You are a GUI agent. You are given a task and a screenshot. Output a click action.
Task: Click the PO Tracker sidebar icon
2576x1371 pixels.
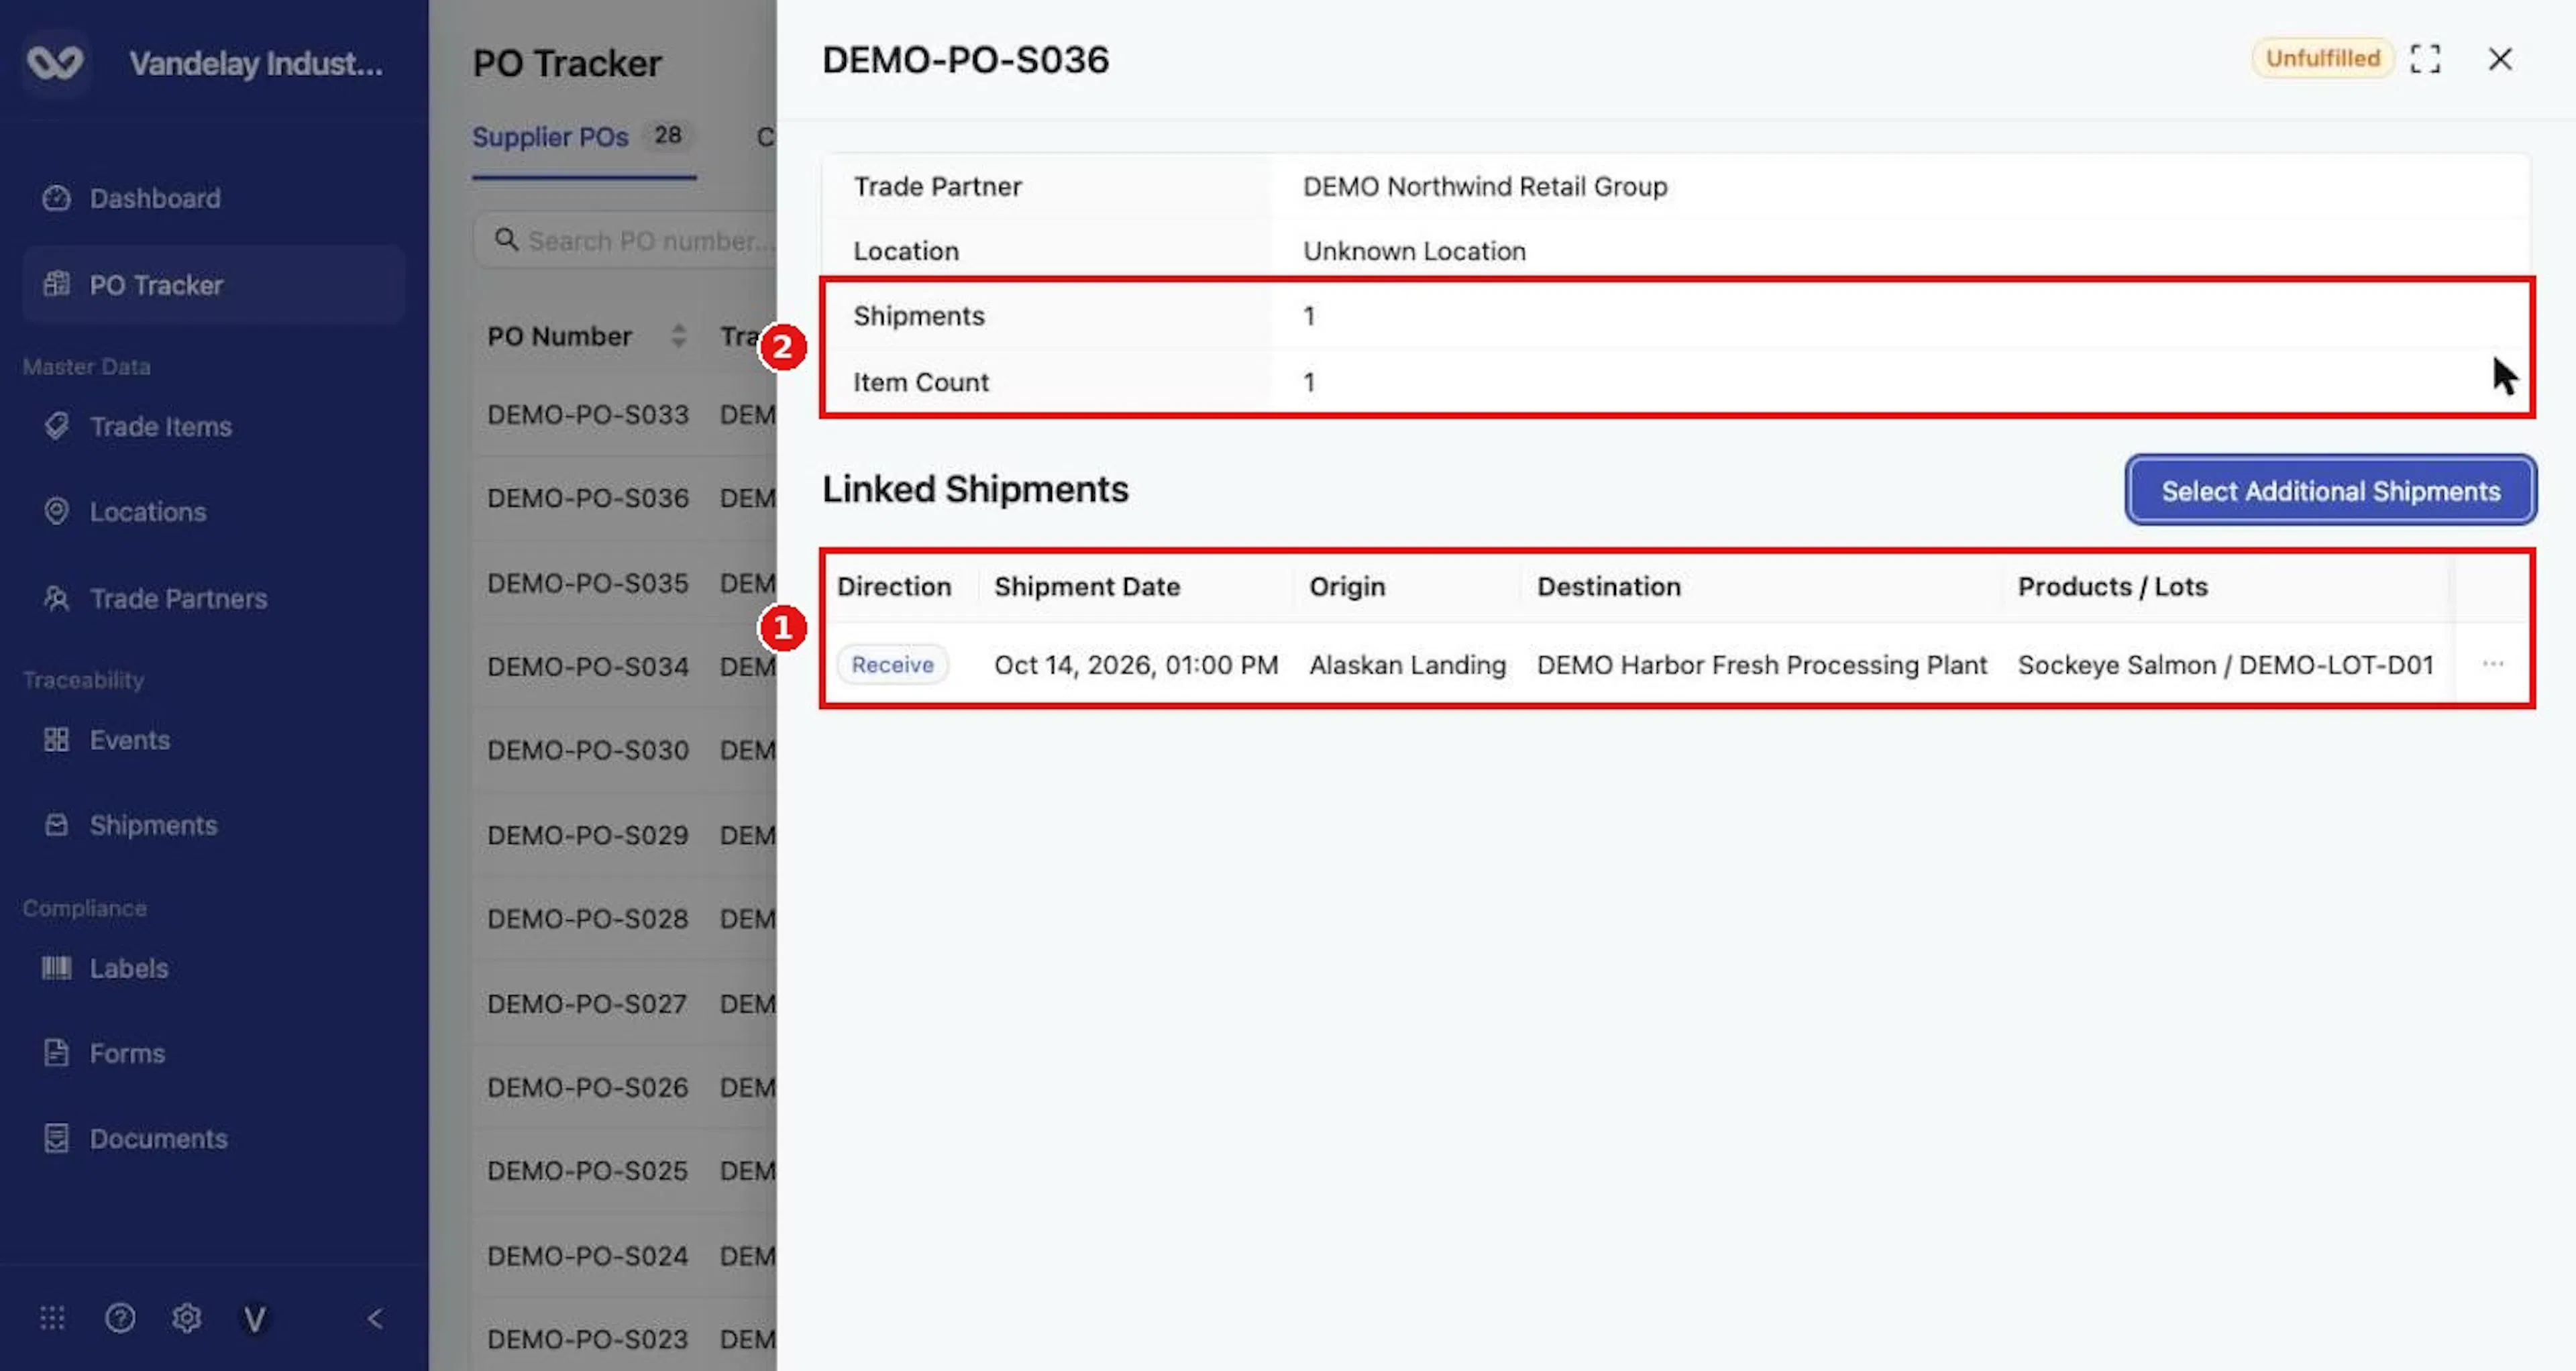click(56, 285)
